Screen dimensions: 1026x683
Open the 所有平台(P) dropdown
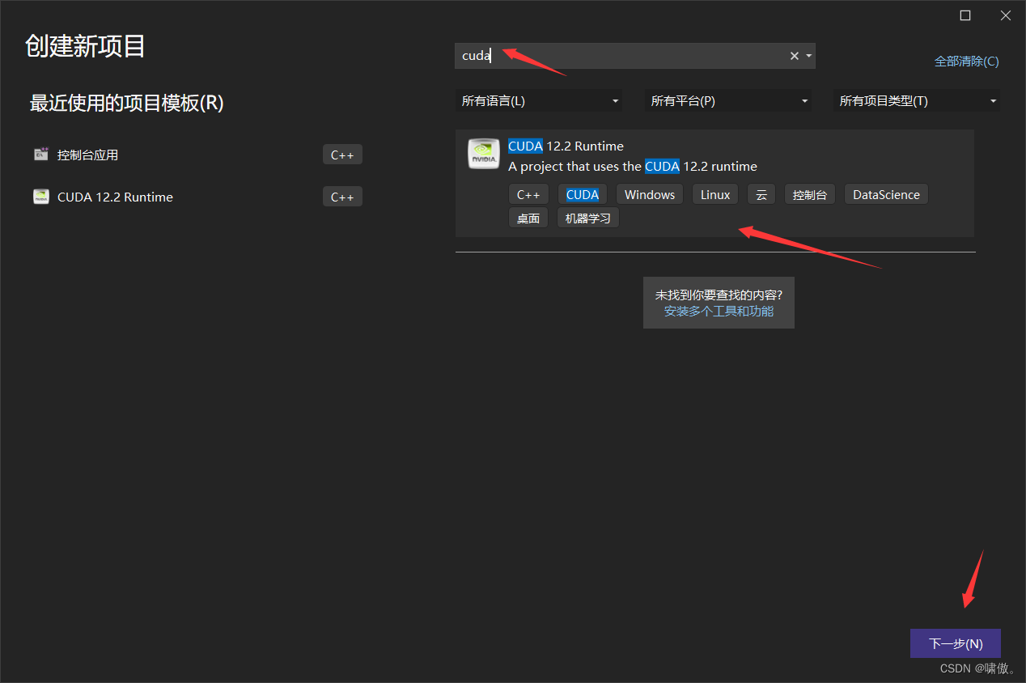[x=727, y=100]
